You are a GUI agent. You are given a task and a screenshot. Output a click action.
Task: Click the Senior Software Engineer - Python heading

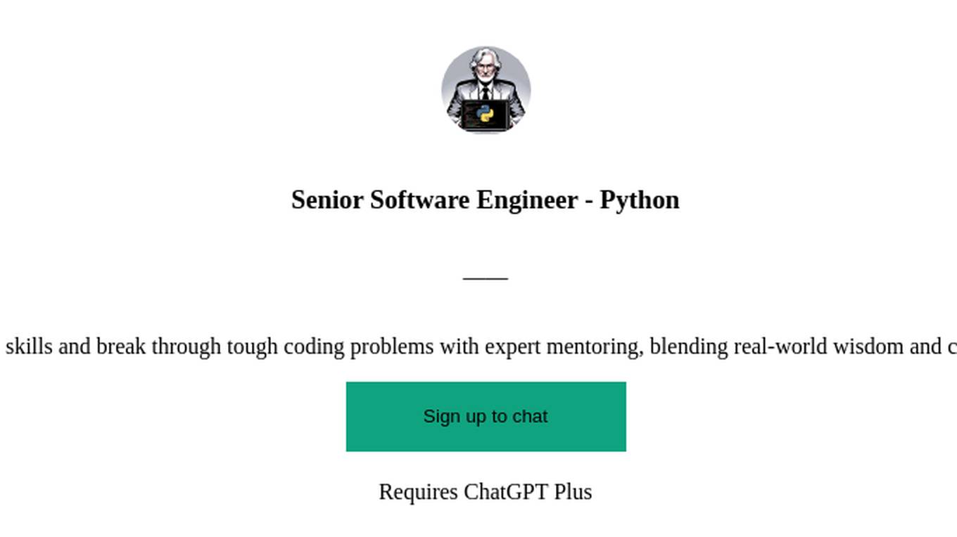click(485, 200)
